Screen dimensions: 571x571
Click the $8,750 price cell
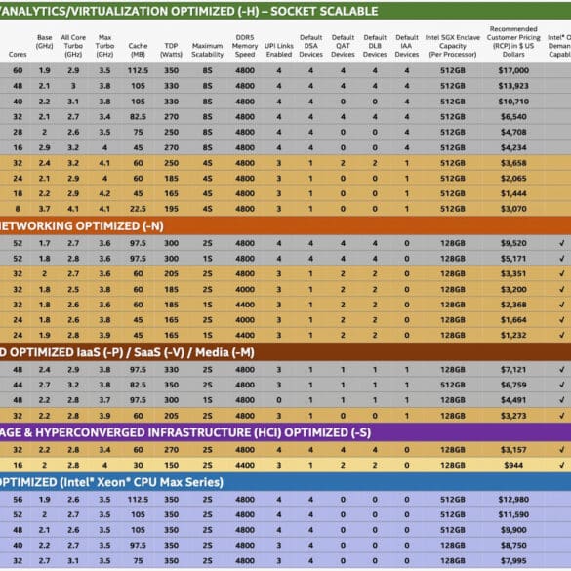tap(513, 546)
